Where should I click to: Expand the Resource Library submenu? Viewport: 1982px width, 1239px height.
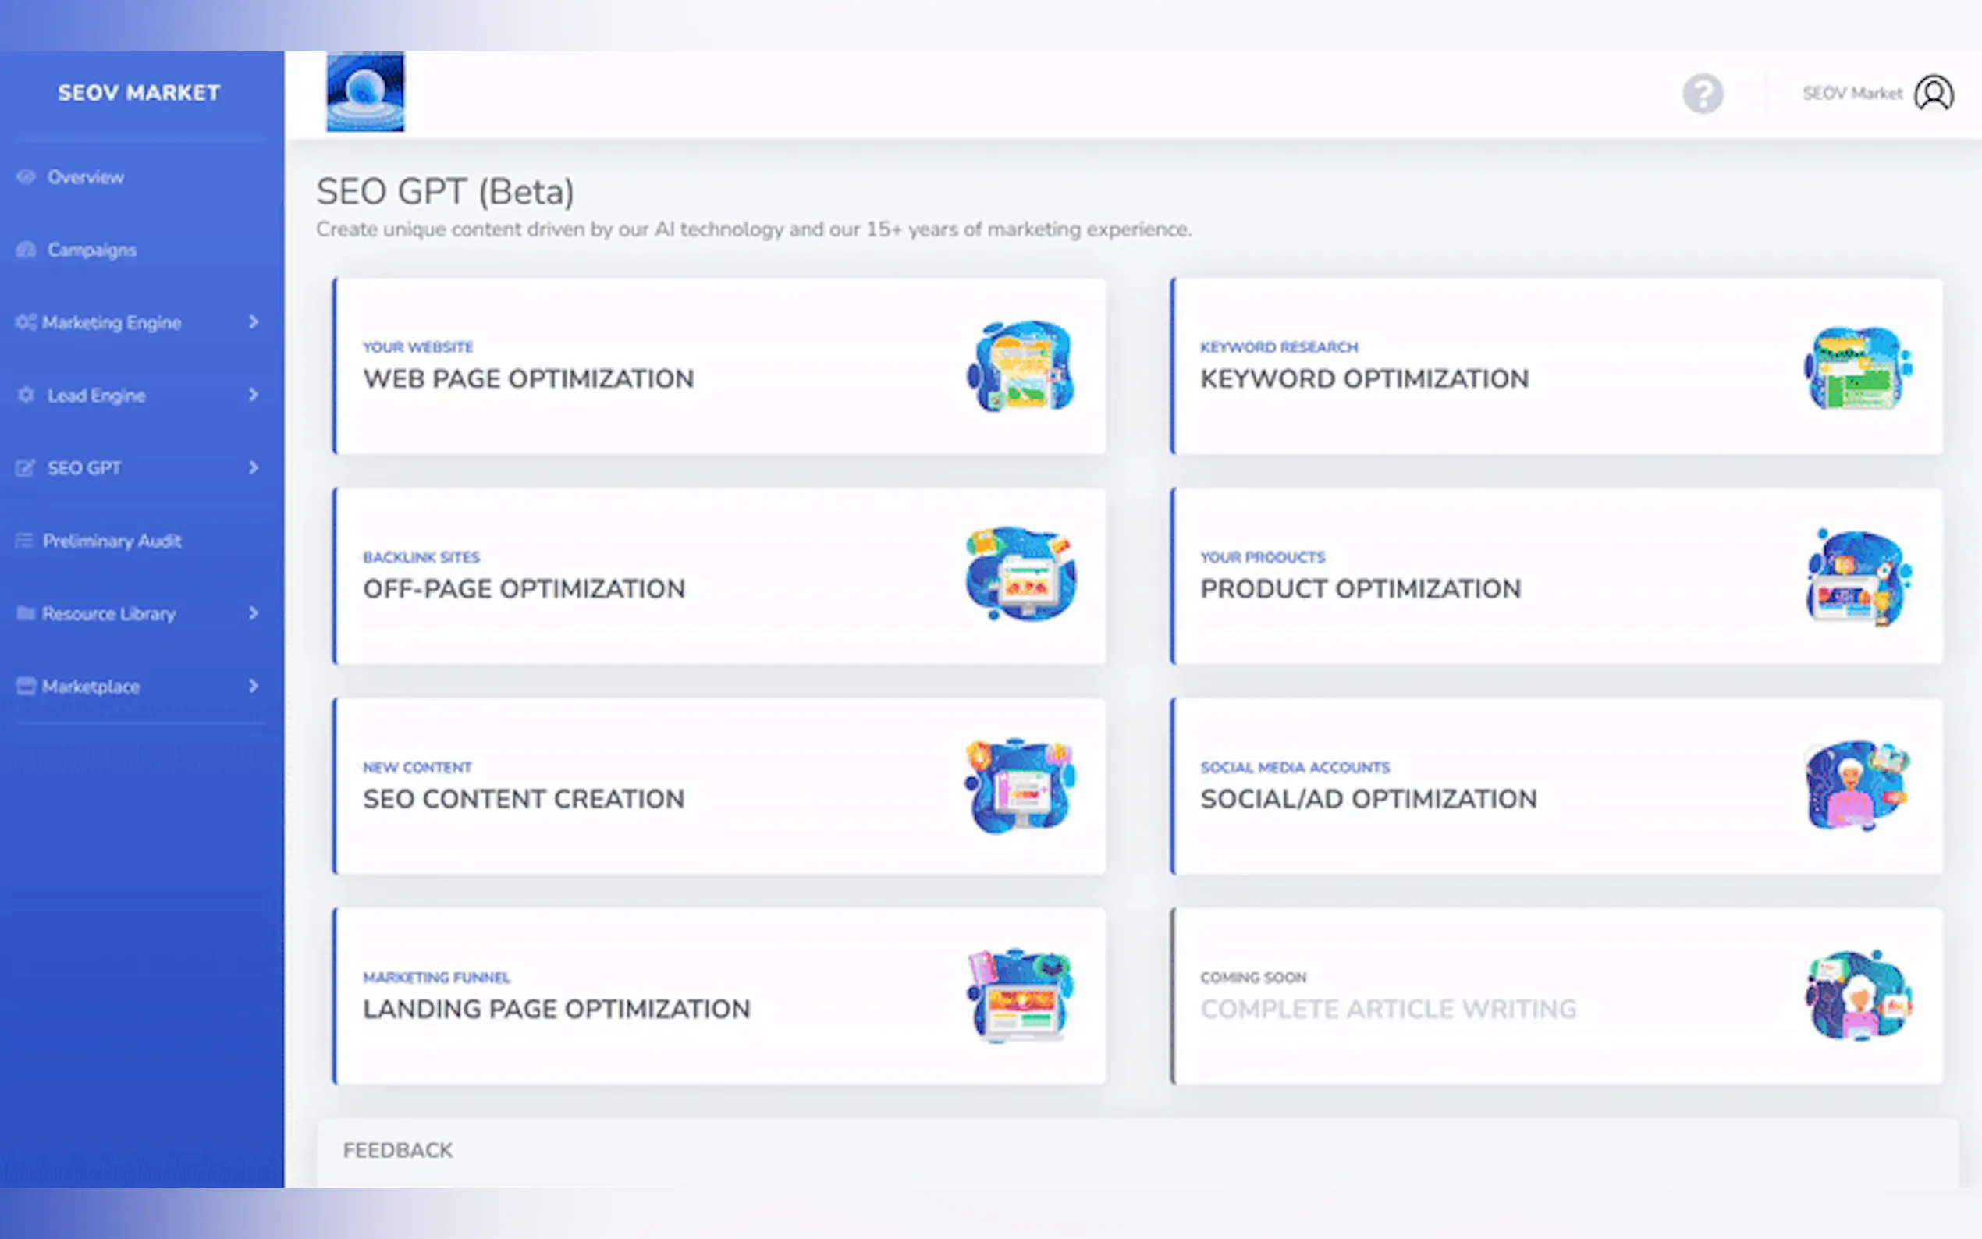coord(253,614)
